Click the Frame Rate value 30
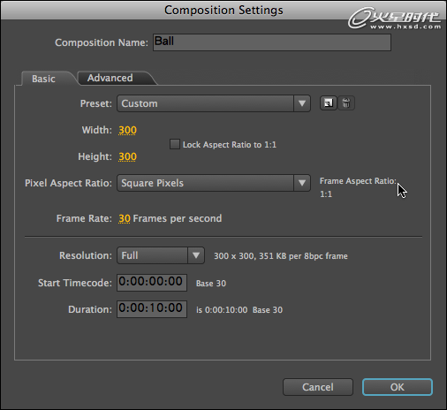Viewport: 447px width, 410px height. [x=125, y=218]
